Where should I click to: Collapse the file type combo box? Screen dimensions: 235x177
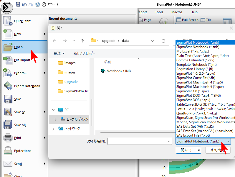pyautogui.click(x=228, y=142)
